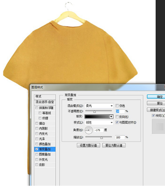Enable the 等高线 checkbox
The height and width of the screenshot is (188, 165).
(x=40, y=113)
